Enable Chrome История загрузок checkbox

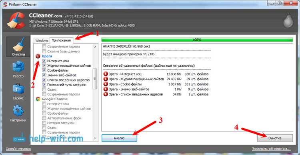(x=44, y=123)
